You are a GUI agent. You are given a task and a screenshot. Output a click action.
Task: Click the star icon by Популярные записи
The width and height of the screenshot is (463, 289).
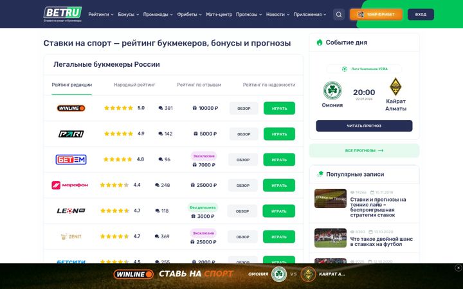320,174
